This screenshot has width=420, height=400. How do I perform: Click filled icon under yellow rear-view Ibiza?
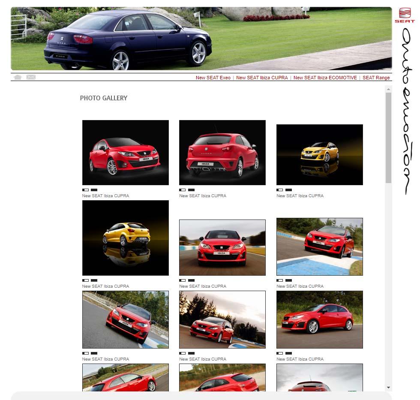tap(94, 280)
